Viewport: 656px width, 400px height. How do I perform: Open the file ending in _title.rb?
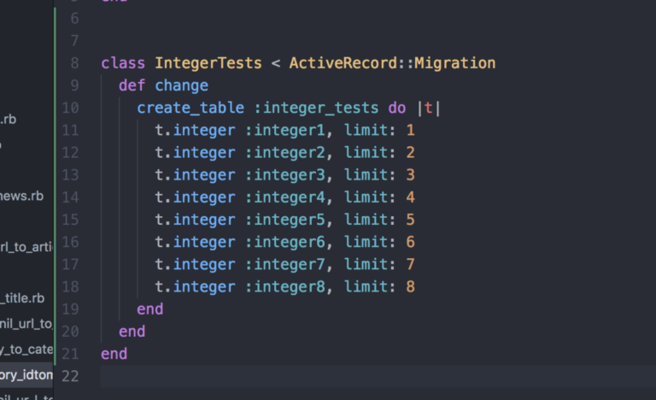(22, 298)
